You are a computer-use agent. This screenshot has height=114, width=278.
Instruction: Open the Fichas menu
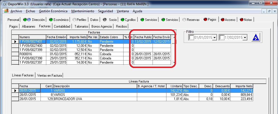pyautogui.click(x=30, y=11)
